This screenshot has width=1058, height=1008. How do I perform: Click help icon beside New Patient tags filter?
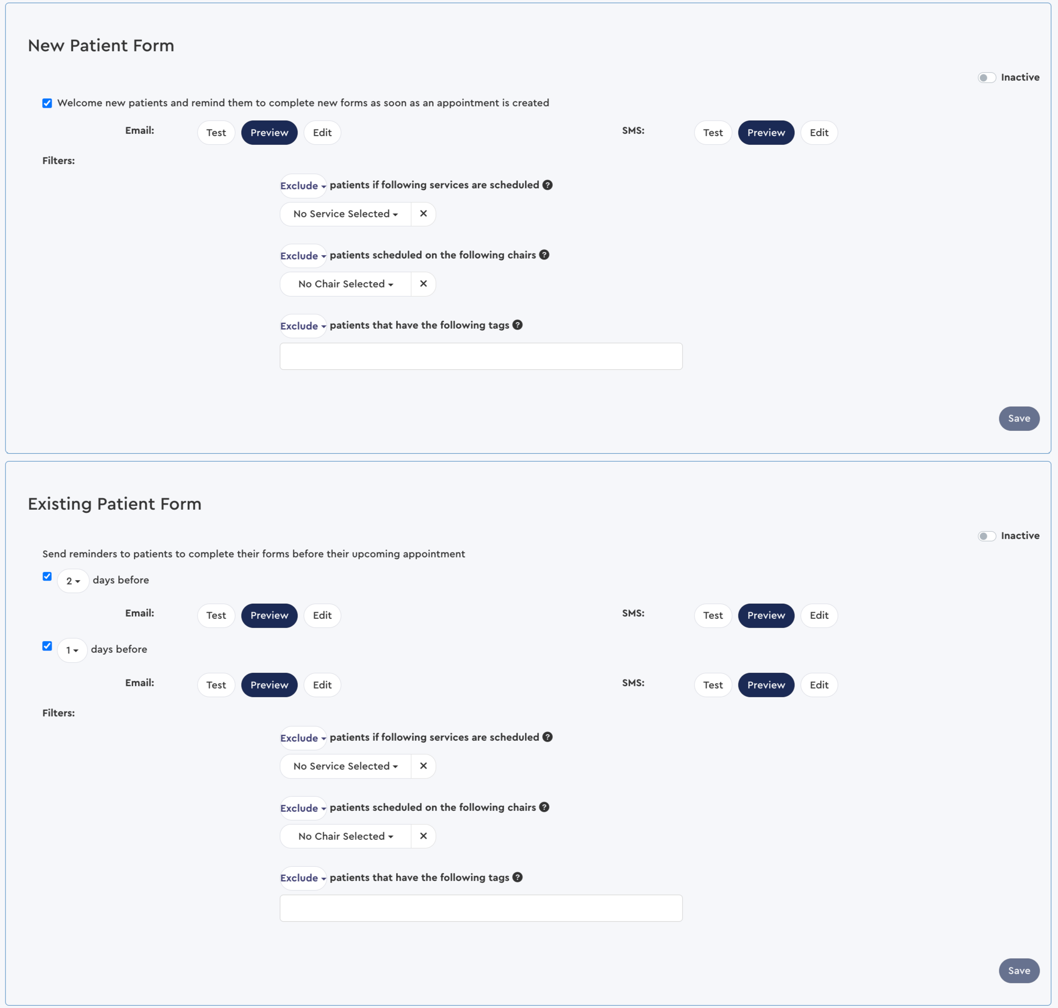point(517,325)
